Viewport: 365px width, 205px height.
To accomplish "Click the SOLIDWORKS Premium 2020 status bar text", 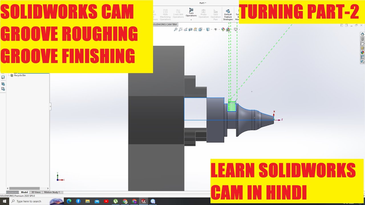I will pyautogui.click(x=17, y=196).
